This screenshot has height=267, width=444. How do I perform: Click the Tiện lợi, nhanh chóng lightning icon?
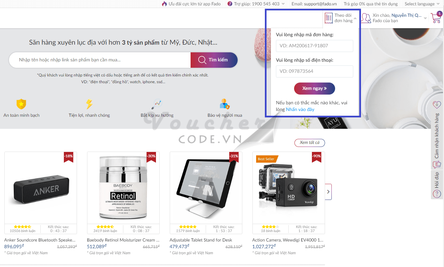(89, 104)
